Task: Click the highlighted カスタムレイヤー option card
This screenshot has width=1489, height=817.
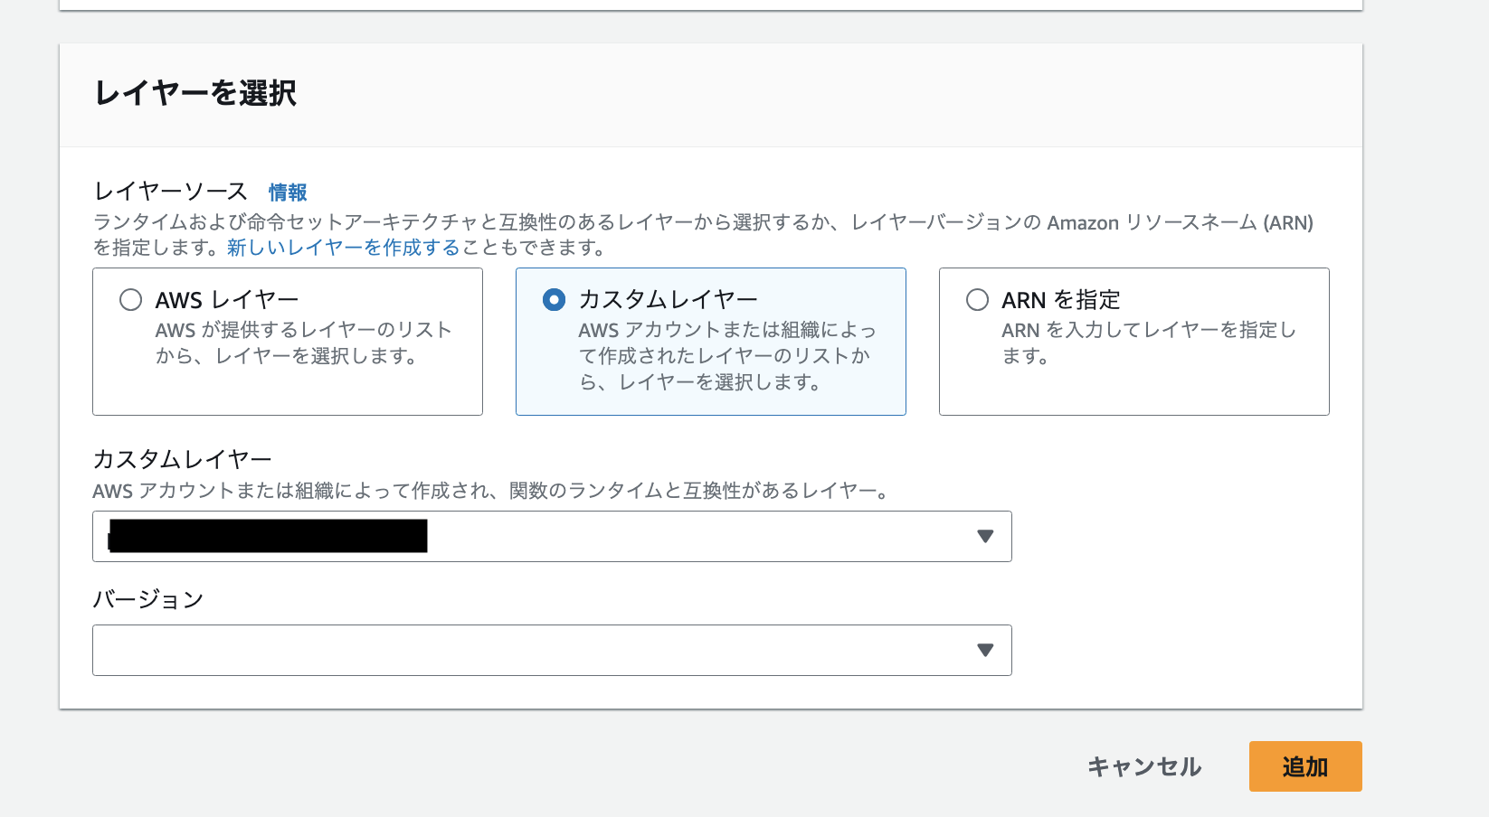Action: click(710, 342)
